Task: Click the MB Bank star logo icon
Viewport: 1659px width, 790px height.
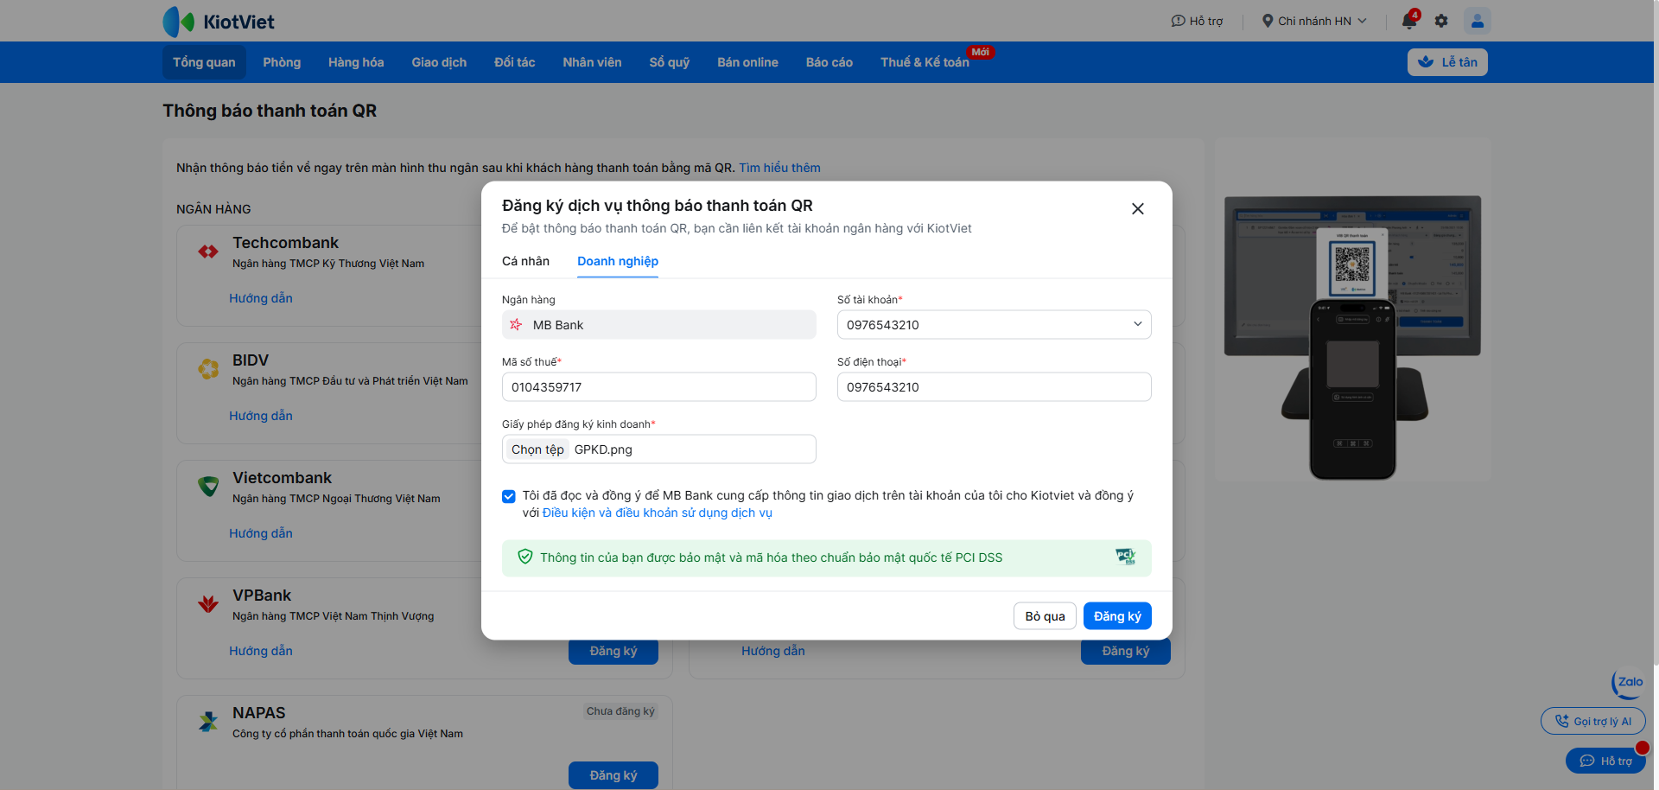Action: [x=516, y=324]
